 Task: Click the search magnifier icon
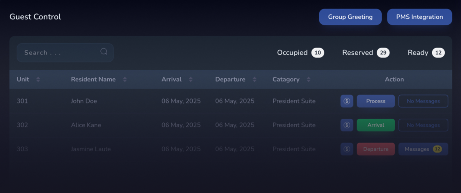click(x=104, y=52)
